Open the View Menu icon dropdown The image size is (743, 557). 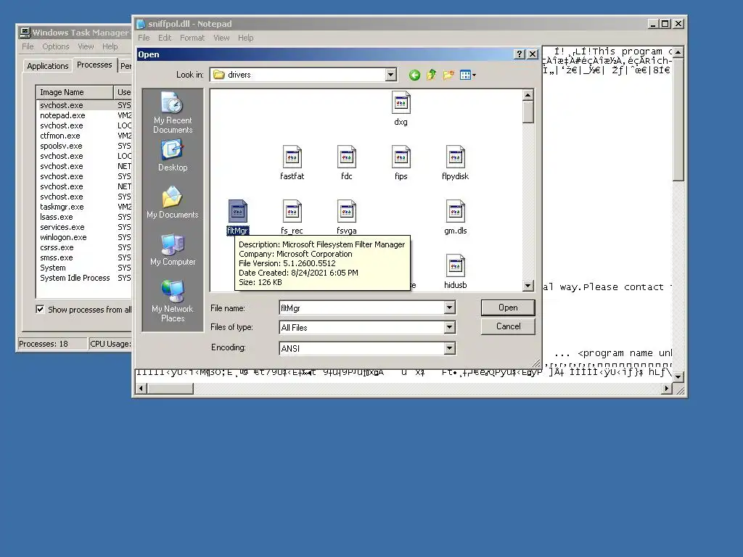468,75
